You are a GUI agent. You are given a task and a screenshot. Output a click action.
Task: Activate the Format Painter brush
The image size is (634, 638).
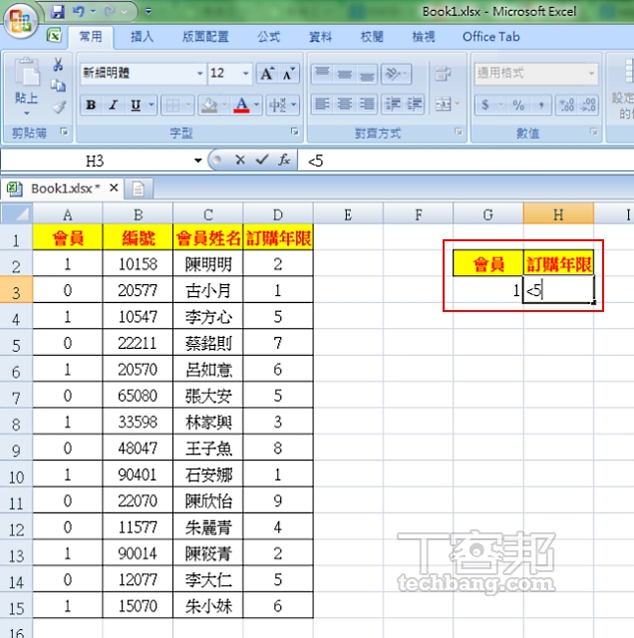[x=58, y=107]
